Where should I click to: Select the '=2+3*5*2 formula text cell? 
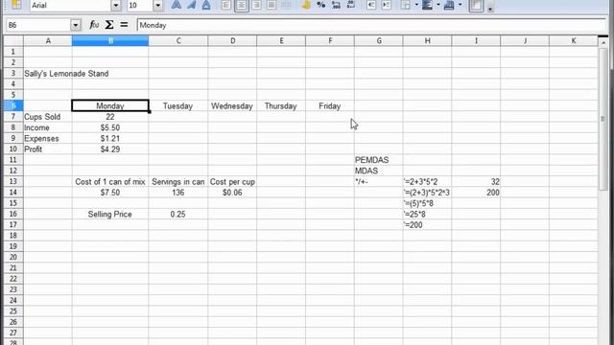pos(427,181)
